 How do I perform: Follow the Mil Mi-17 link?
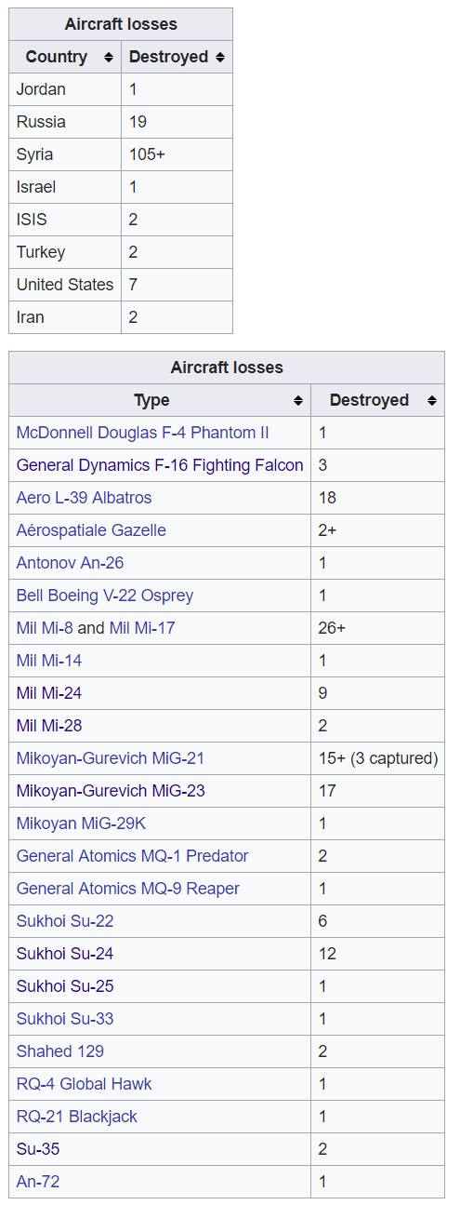pos(142,628)
